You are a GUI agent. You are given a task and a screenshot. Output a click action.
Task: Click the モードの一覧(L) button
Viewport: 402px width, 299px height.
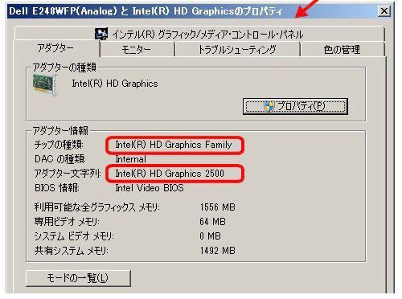click(78, 278)
